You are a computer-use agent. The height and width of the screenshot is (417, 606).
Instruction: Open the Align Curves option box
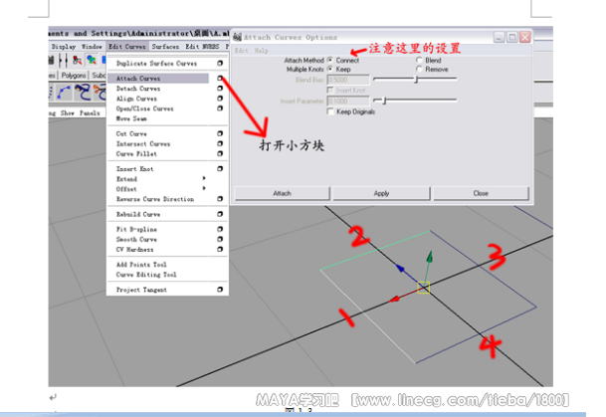[x=220, y=99]
